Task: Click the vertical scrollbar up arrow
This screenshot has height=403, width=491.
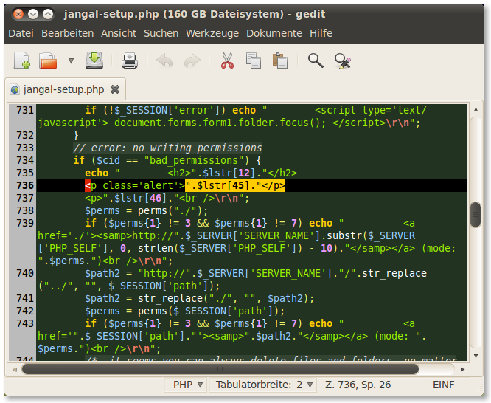Action: [x=476, y=109]
